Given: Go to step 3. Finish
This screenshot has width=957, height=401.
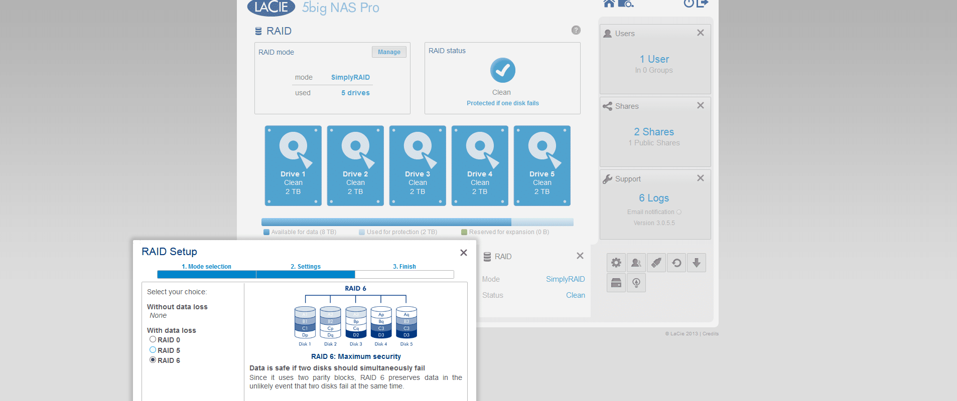Looking at the screenshot, I should tap(404, 267).
